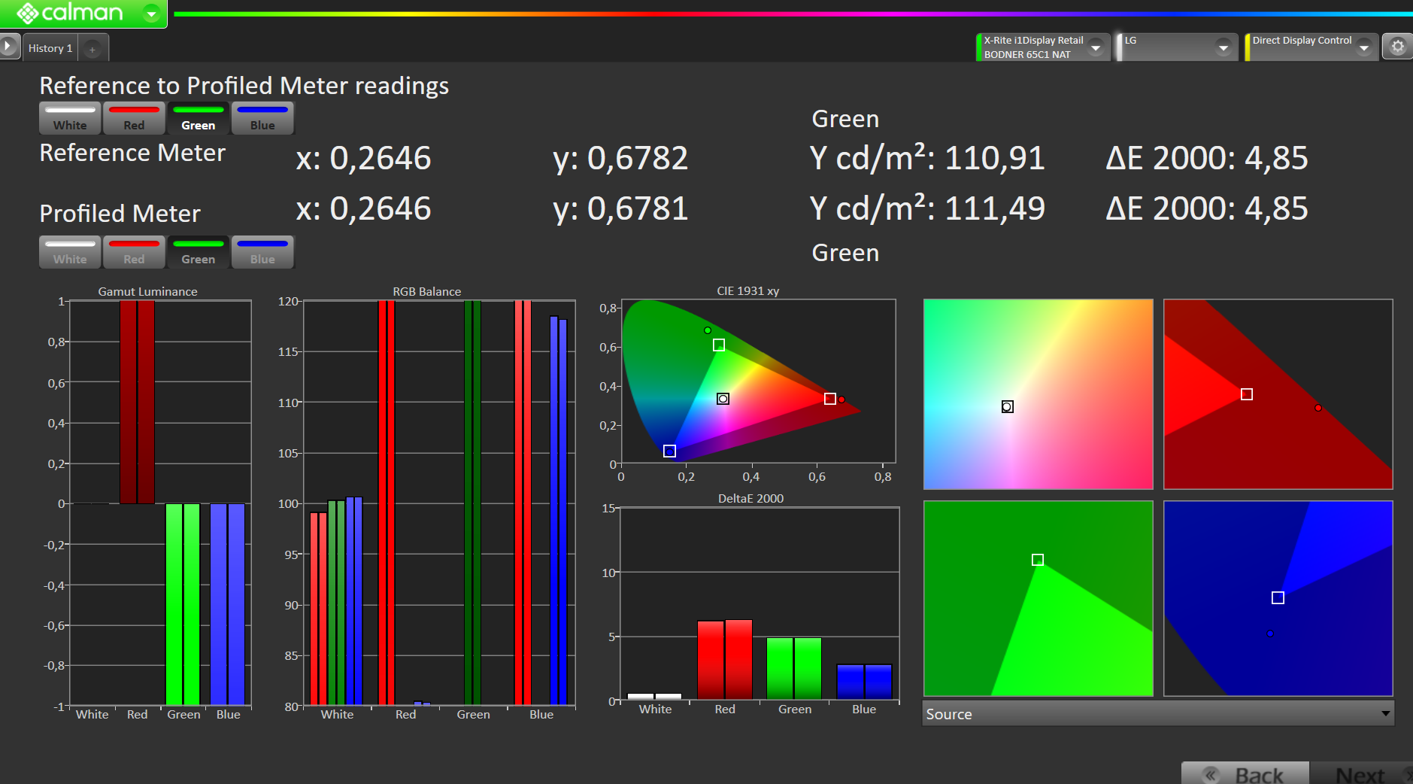The image size is (1413, 784).
Task: Click the white point marker in CIE chart
Action: click(x=723, y=399)
